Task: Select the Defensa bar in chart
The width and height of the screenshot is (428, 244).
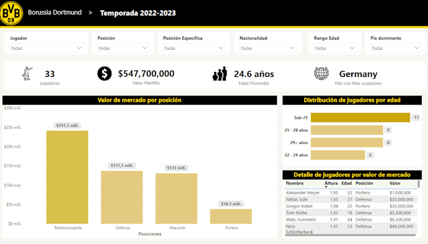Action: tap(121, 197)
